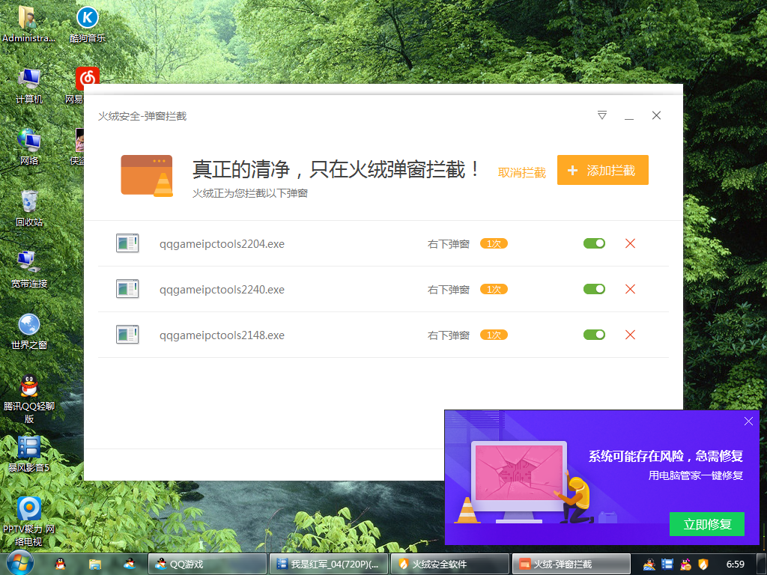Switch to QQ游戏 in the taskbar
This screenshot has height=575, width=767.
(207, 564)
